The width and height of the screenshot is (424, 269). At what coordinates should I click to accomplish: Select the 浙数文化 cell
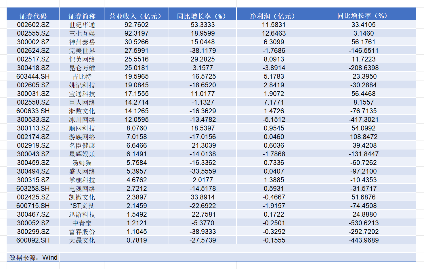point(82,111)
